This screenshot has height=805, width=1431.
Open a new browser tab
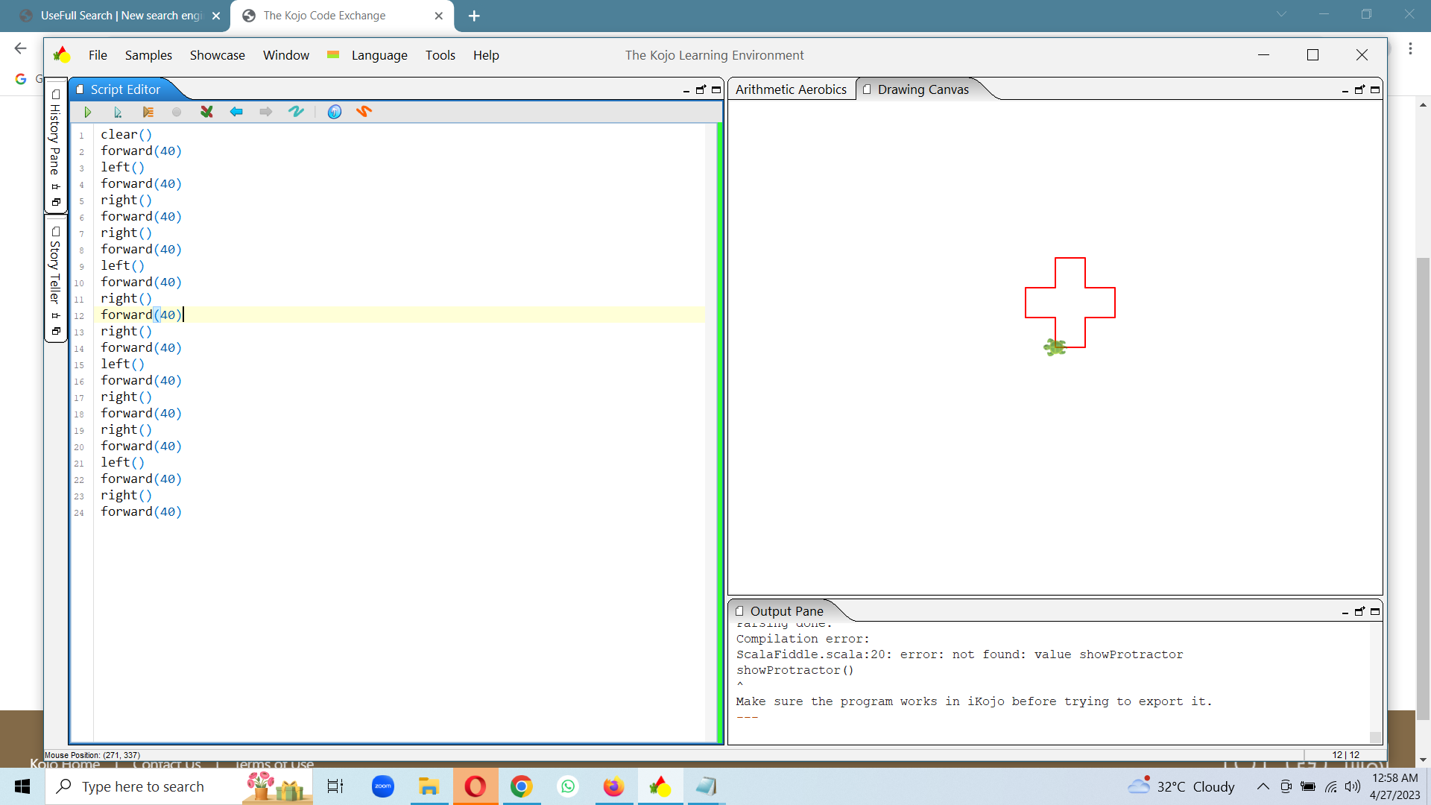(x=474, y=16)
